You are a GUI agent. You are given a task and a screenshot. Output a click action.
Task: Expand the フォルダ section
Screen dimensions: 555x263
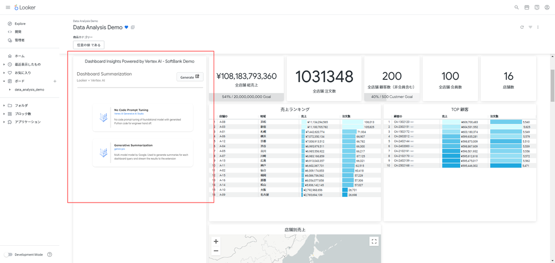(x=4, y=105)
